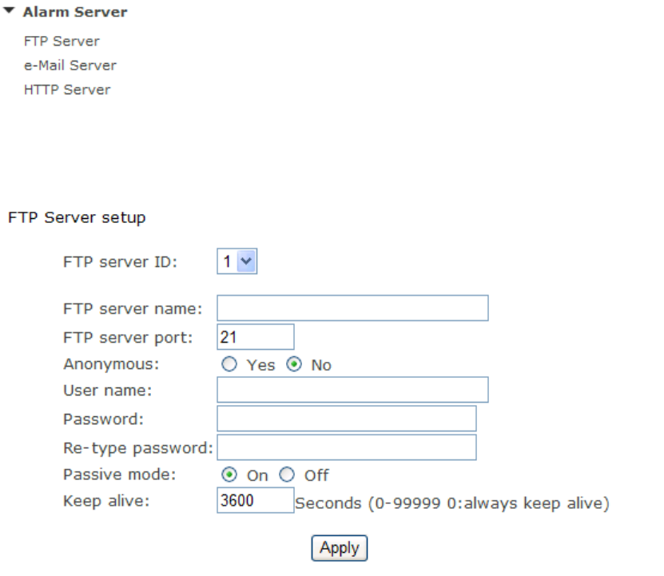The image size is (664, 576).
Task: Open the FTP Server menu link
Action: coord(62,41)
